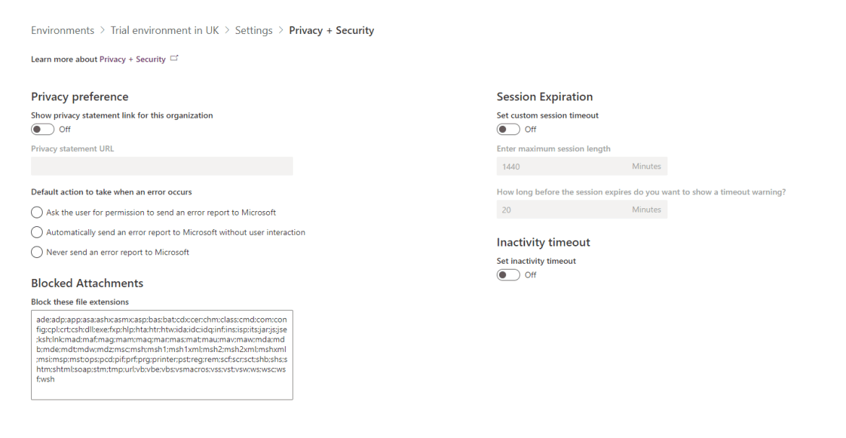Click the timeout warning field showing 20

581,210
